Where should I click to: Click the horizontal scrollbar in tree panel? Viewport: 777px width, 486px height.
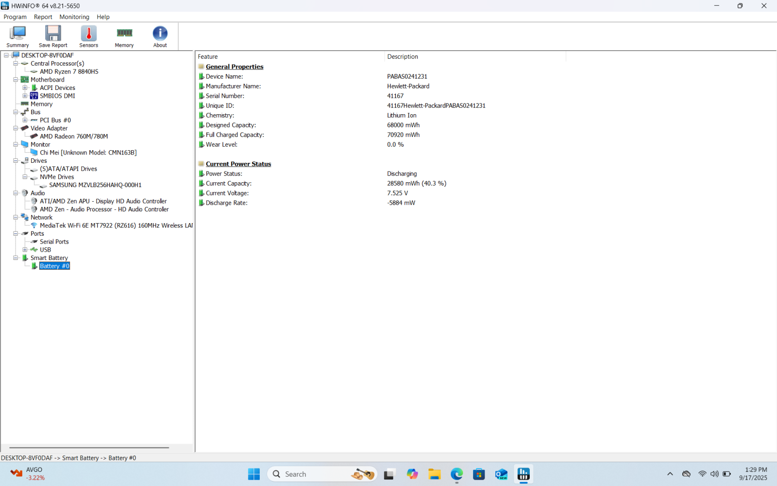tap(89, 448)
